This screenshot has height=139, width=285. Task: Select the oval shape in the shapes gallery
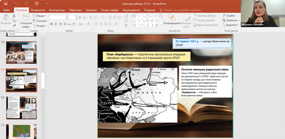coord(152,16)
